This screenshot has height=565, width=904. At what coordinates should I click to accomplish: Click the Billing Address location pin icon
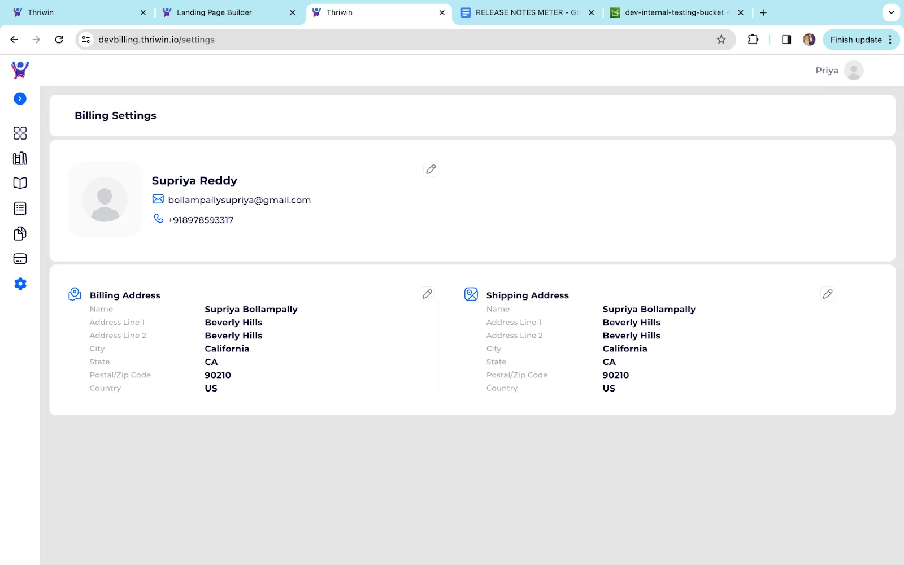(75, 294)
